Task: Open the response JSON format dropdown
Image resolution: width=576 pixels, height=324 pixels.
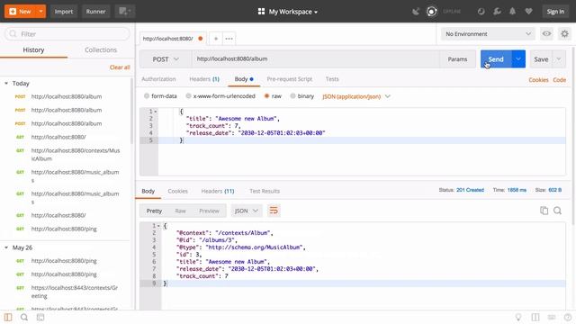Action: [x=247, y=211]
